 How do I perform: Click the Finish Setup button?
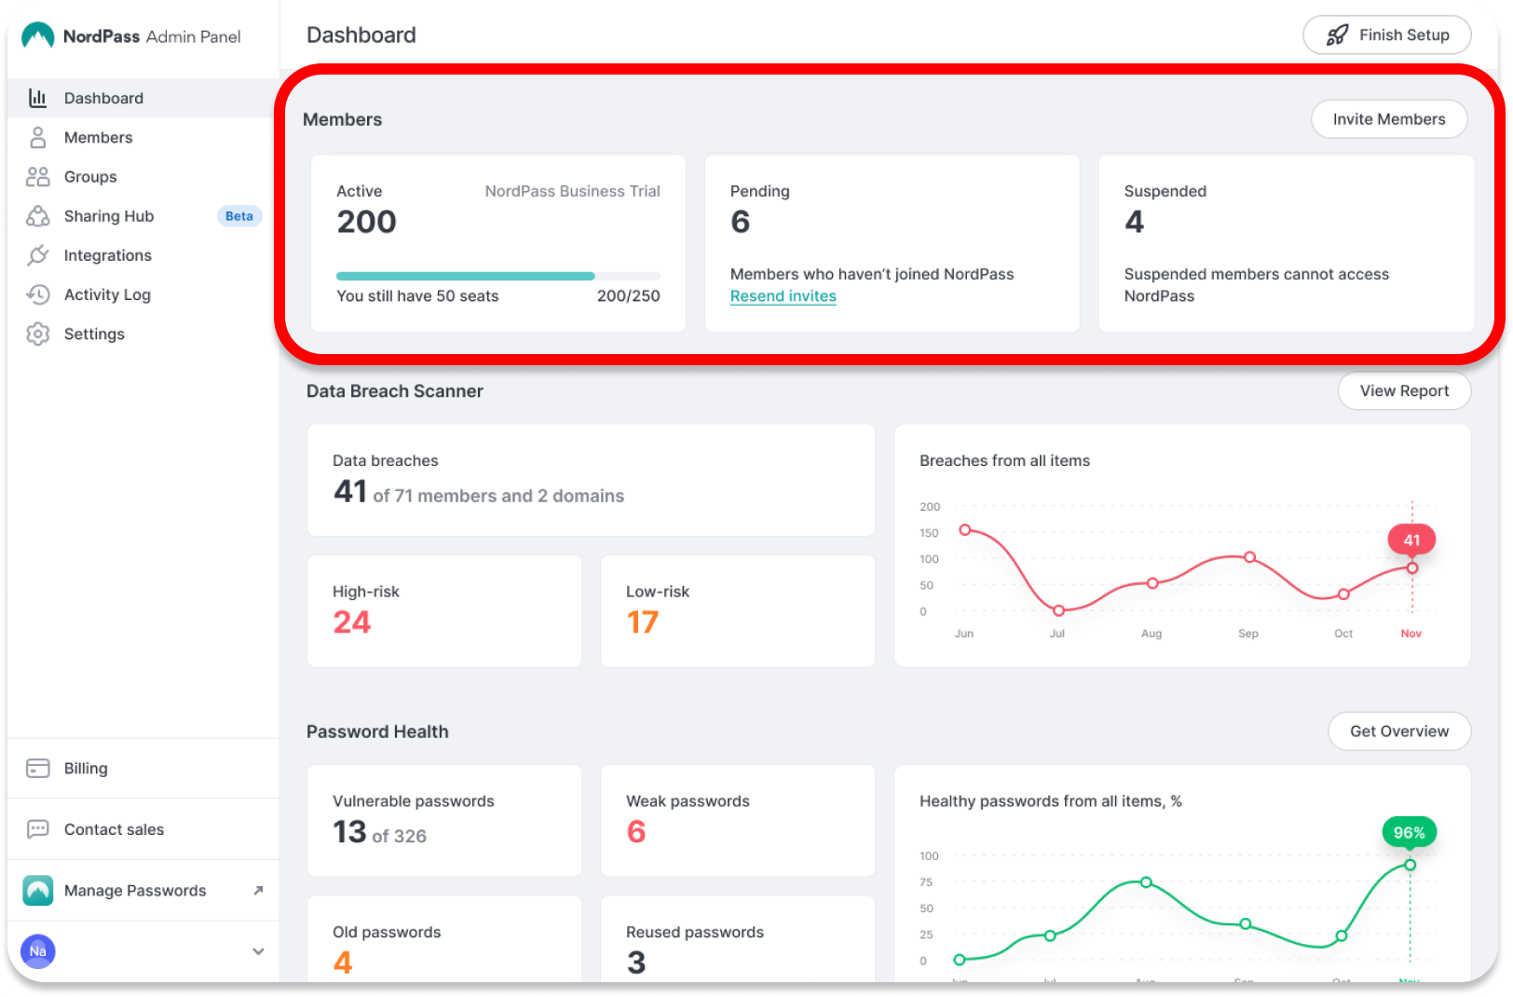click(1386, 35)
